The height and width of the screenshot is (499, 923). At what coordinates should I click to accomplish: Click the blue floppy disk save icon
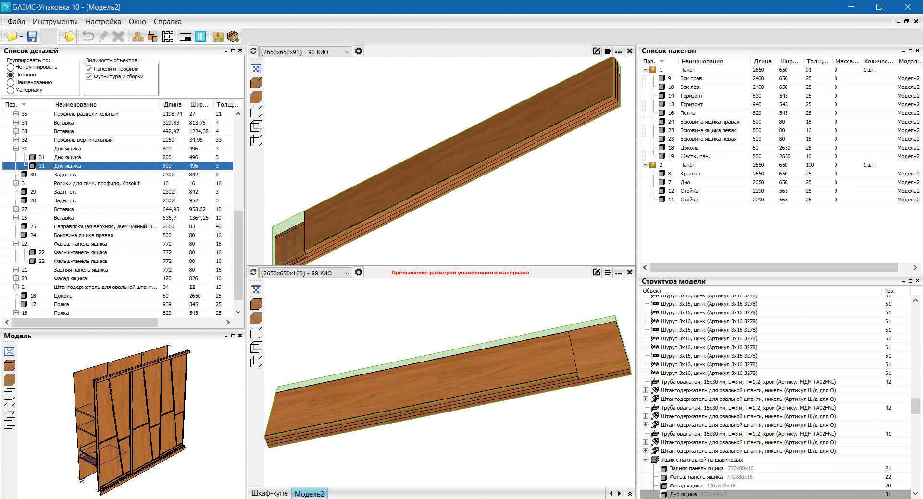[32, 37]
